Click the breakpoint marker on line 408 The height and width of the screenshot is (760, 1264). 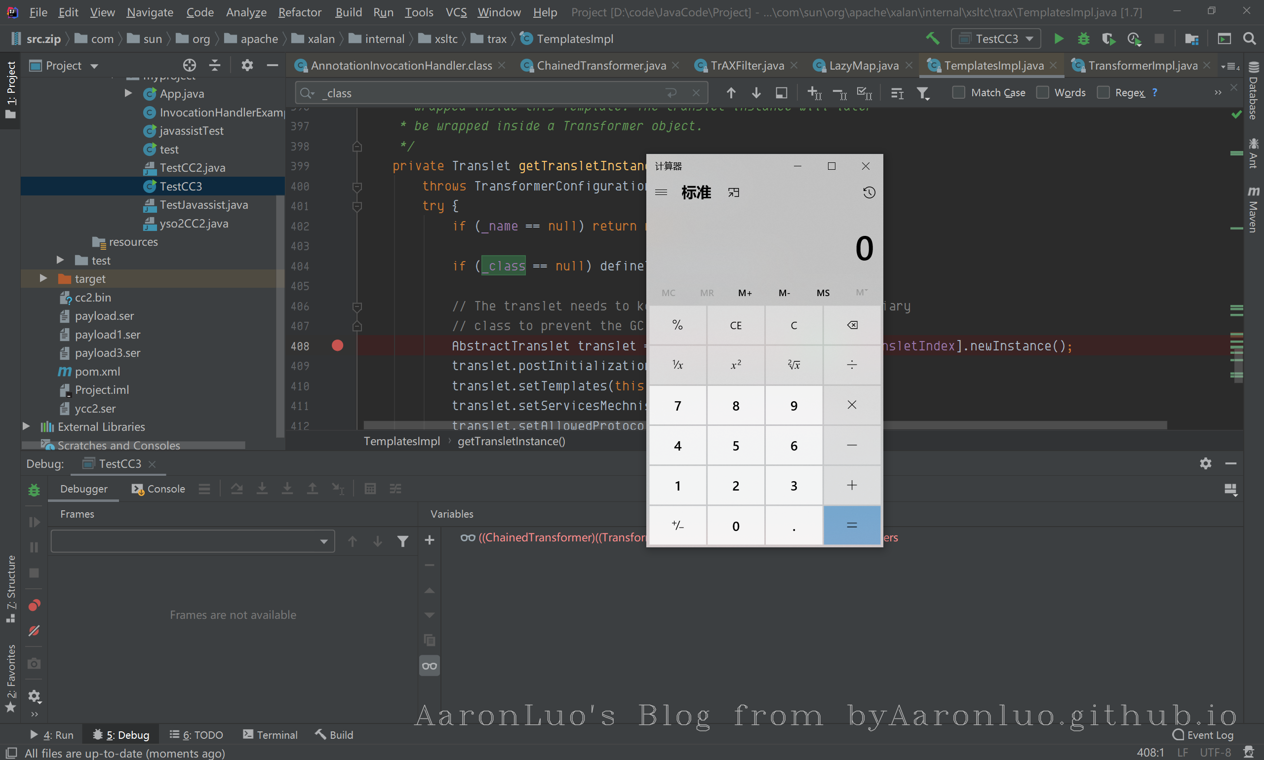tap(337, 345)
